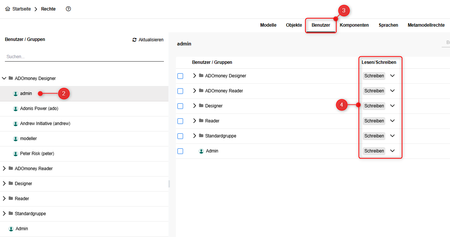
Task: Expand ADOmoney Designer in the right table
Action: [195, 75]
